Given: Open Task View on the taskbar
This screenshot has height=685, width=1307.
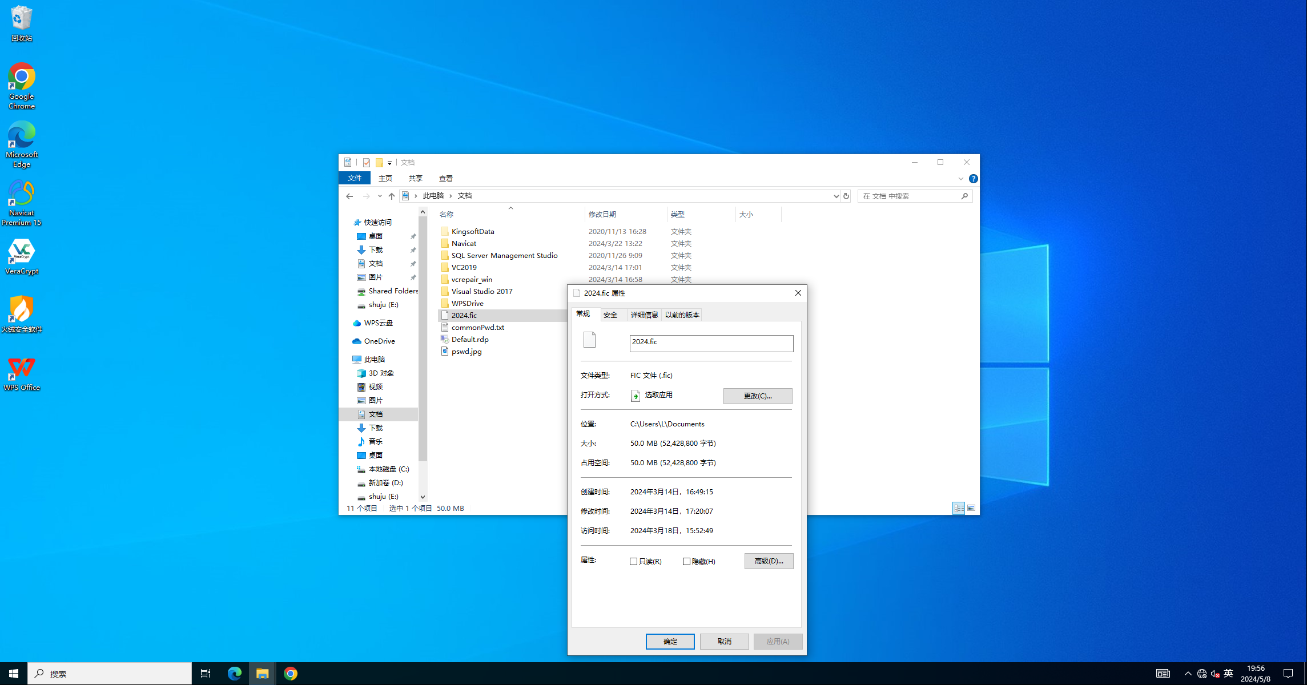Looking at the screenshot, I should tap(206, 674).
